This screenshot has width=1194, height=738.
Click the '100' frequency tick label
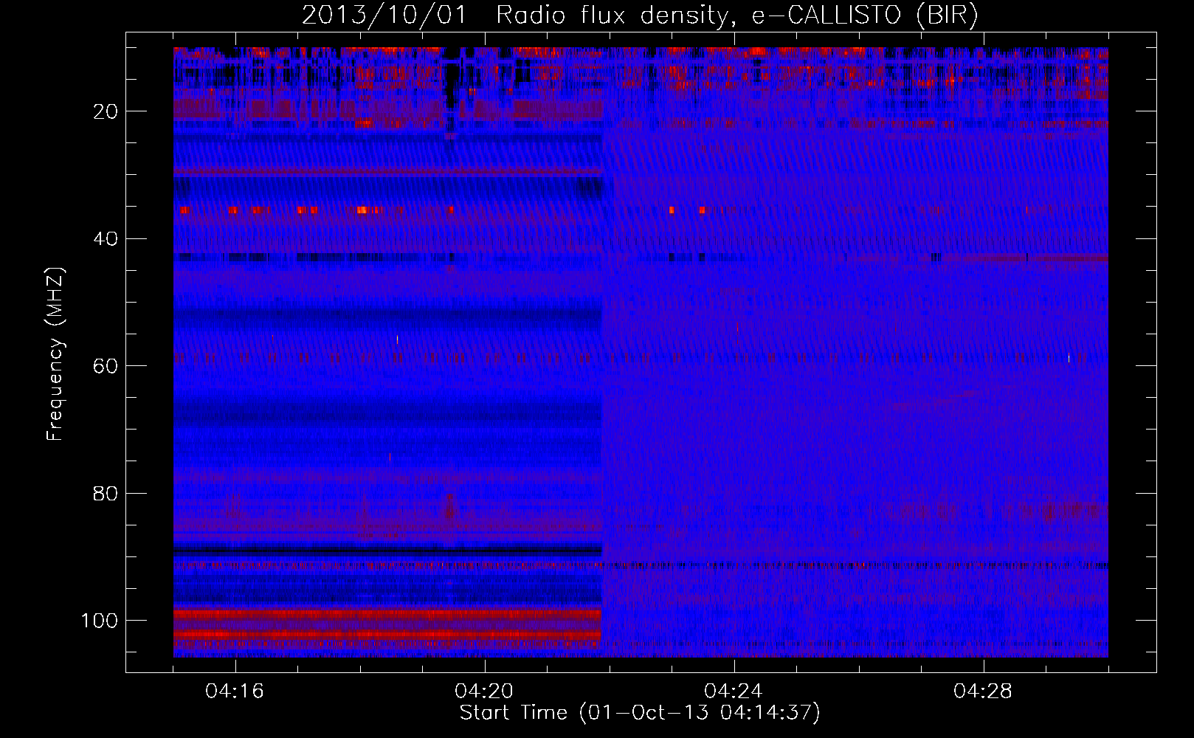[x=100, y=621]
